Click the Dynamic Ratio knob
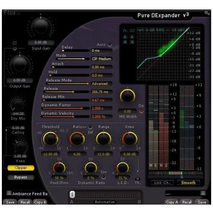 coord(91,168)
